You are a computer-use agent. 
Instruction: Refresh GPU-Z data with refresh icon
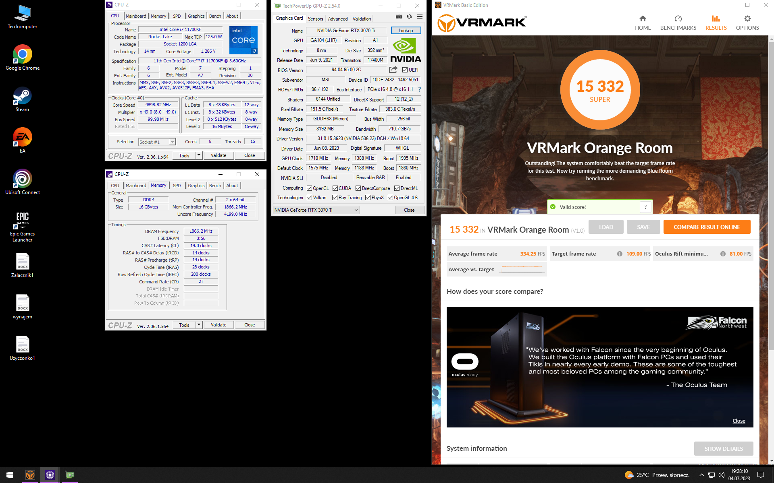(409, 17)
